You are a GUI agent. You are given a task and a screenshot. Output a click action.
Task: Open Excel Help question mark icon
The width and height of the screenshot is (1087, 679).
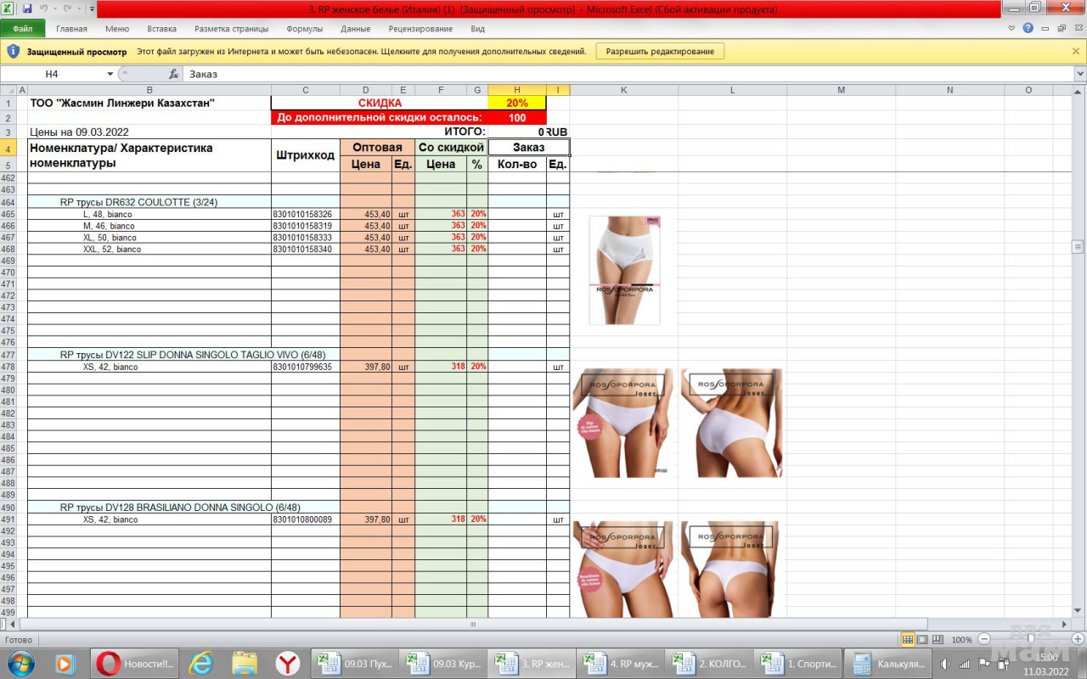pyautogui.click(x=1028, y=28)
